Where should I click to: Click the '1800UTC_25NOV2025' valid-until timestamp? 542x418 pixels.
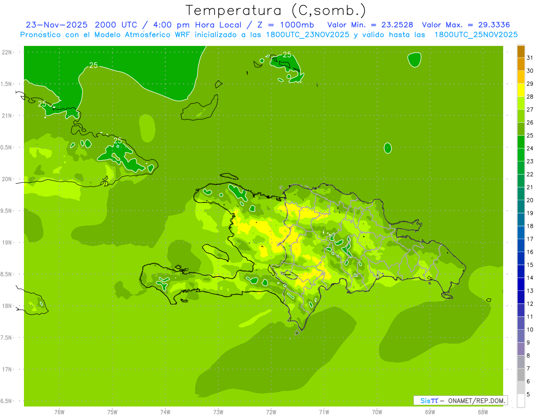pyautogui.click(x=476, y=35)
